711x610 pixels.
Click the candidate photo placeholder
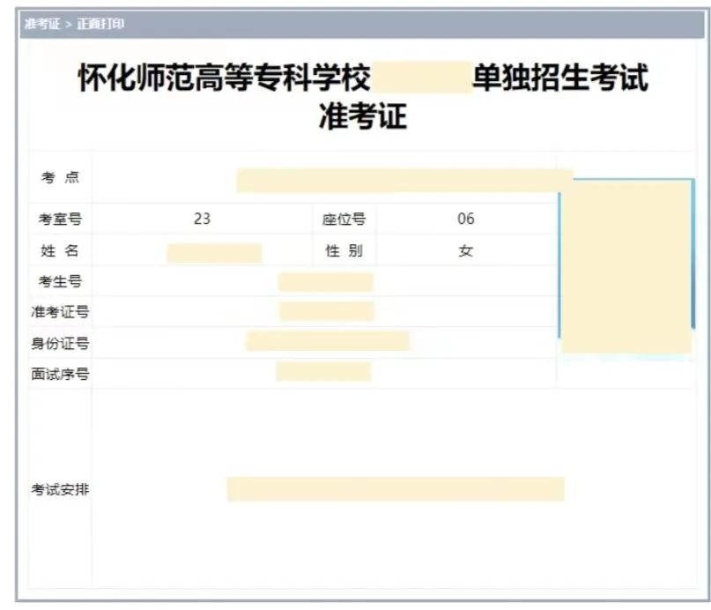(x=626, y=266)
